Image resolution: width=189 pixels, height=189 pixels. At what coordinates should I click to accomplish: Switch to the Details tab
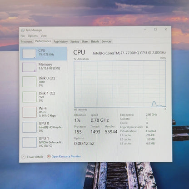(x=95, y=41)
